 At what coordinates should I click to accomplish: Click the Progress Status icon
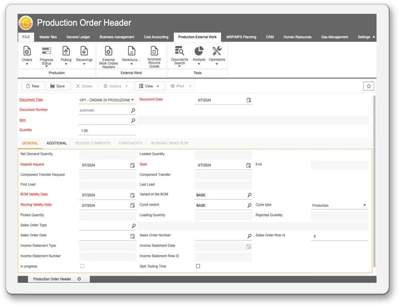46,51
